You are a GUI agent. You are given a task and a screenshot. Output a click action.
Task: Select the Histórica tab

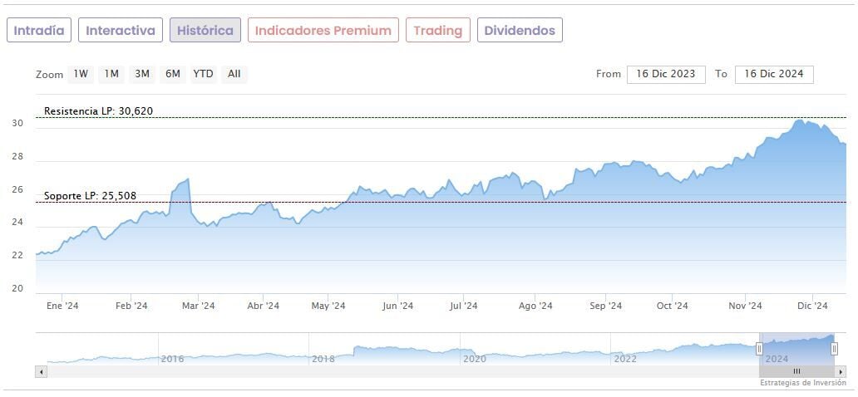pyautogui.click(x=205, y=31)
